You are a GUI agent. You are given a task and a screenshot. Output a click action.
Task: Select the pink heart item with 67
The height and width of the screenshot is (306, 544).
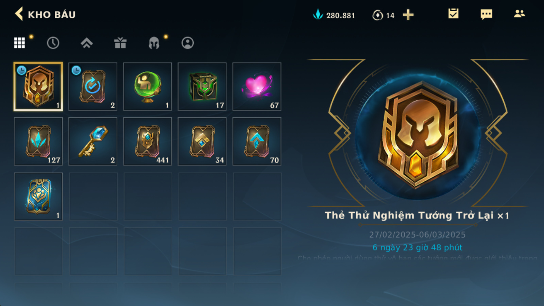[x=257, y=87]
